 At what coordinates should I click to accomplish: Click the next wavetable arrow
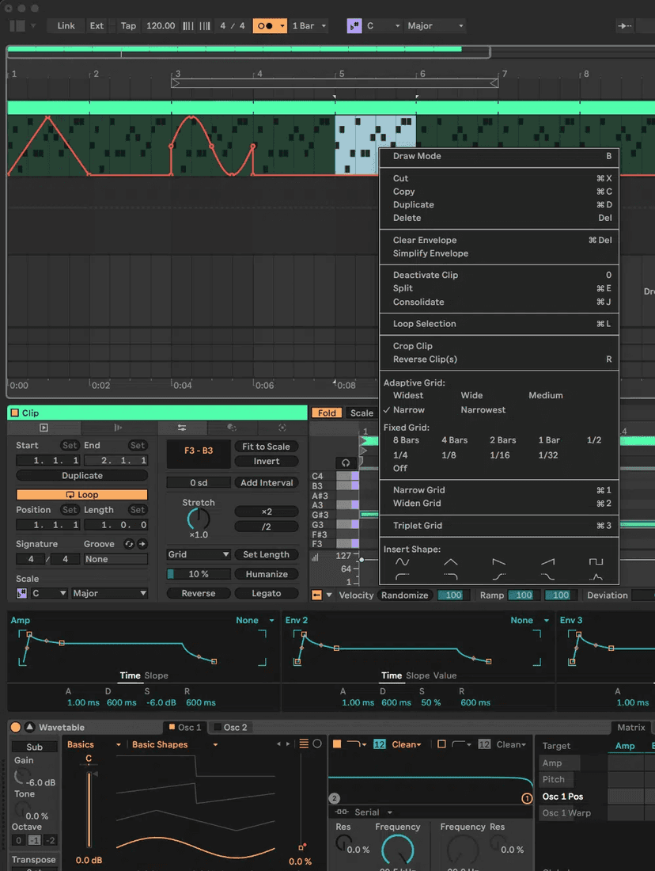click(287, 744)
